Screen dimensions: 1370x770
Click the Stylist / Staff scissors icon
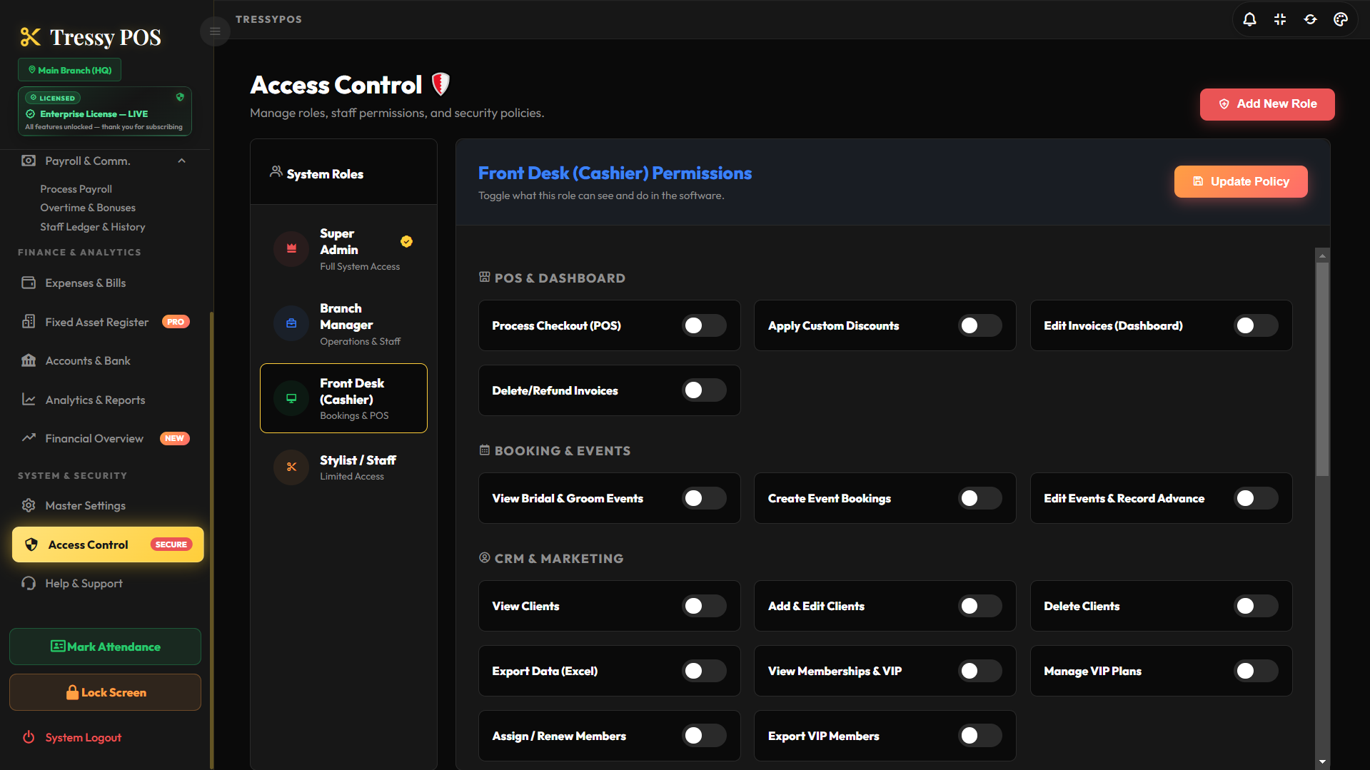(x=291, y=467)
